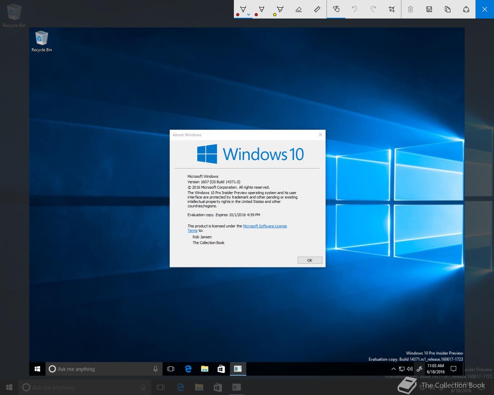Close Screen Sketch with blue X
The height and width of the screenshot is (395, 494).
[x=485, y=9]
